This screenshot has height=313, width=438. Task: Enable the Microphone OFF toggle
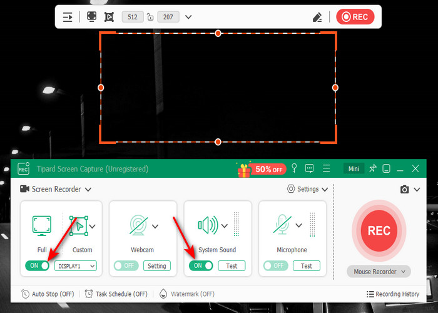coord(276,265)
